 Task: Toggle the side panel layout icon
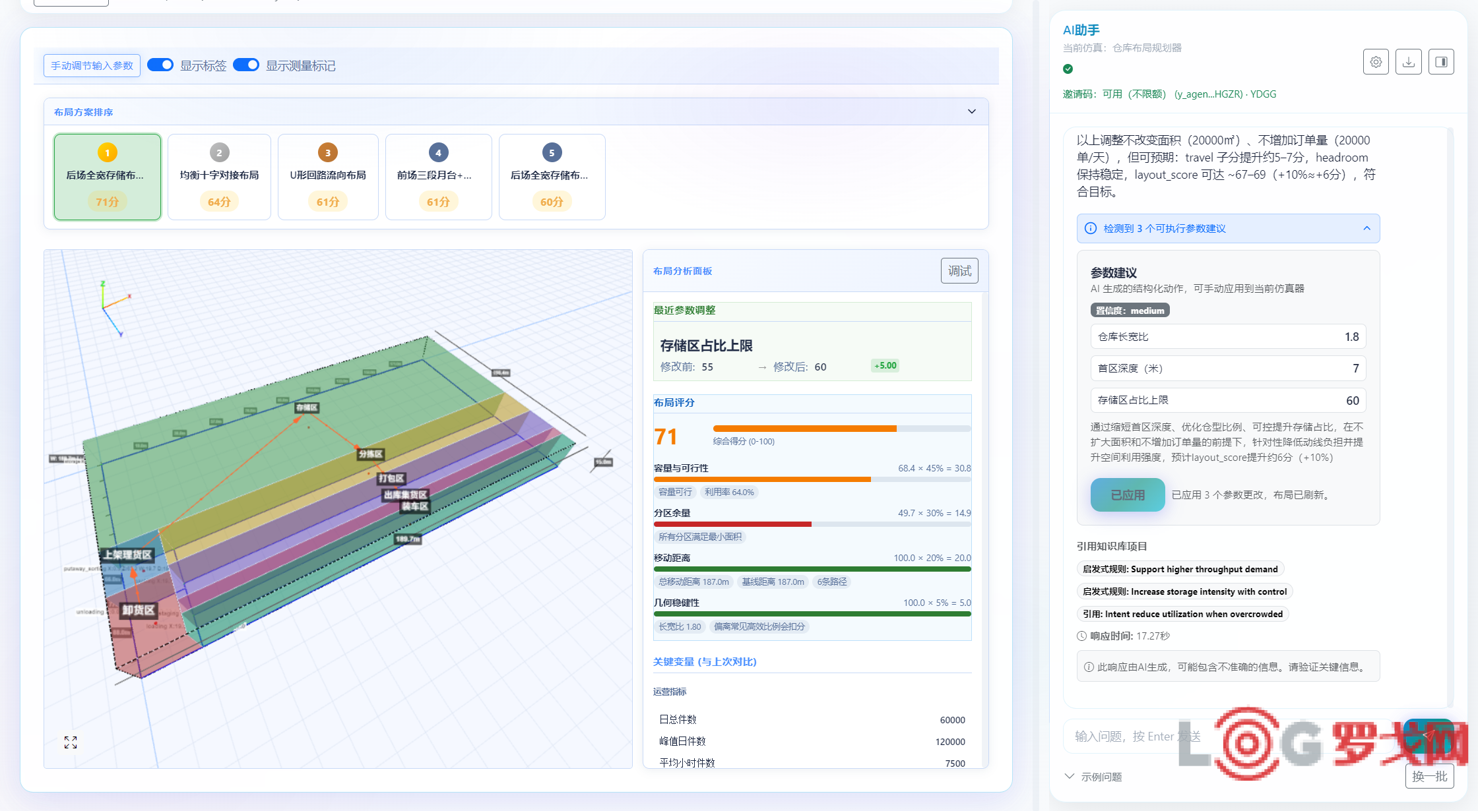(1442, 62)
